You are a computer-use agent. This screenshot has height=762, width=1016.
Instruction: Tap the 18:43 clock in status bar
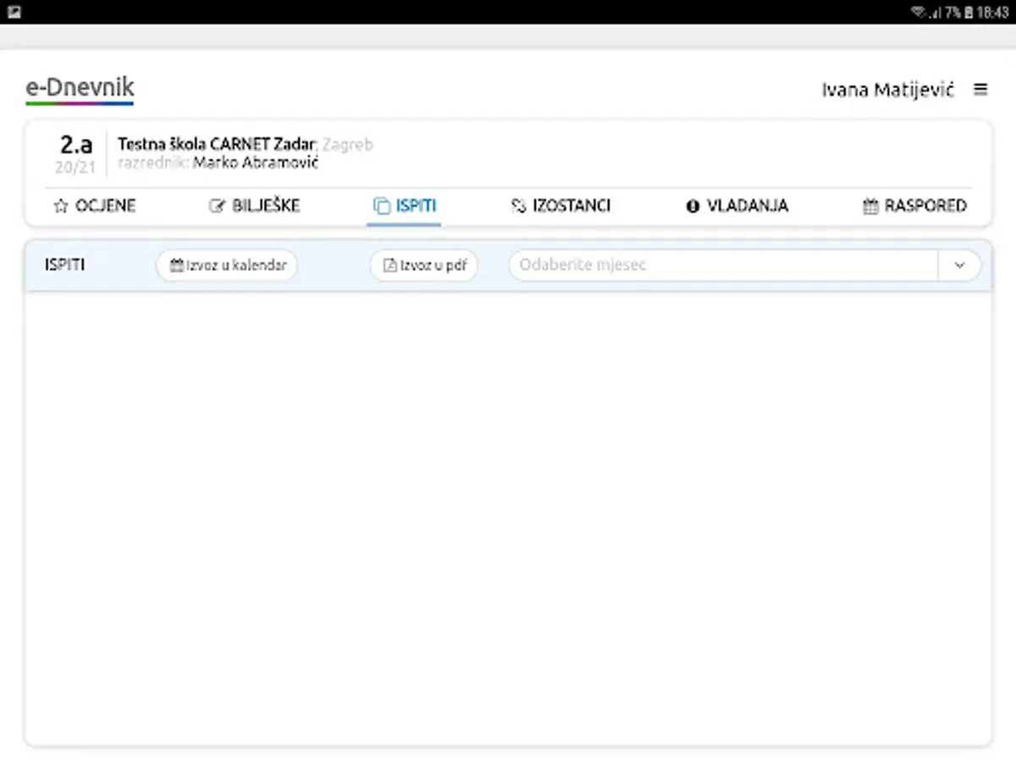click(x=993, y=13)
